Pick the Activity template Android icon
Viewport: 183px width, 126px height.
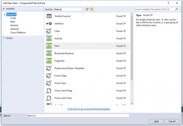click(49, 39)
